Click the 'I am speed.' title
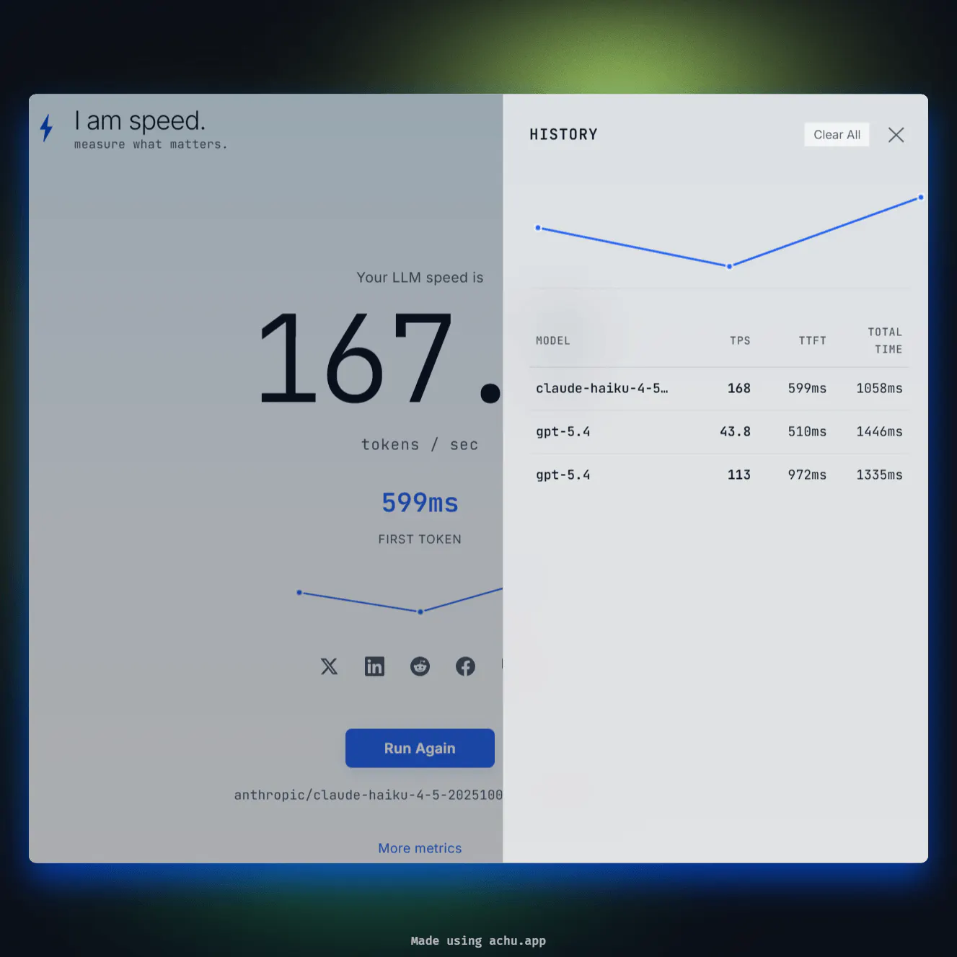 tap(140, 120)
